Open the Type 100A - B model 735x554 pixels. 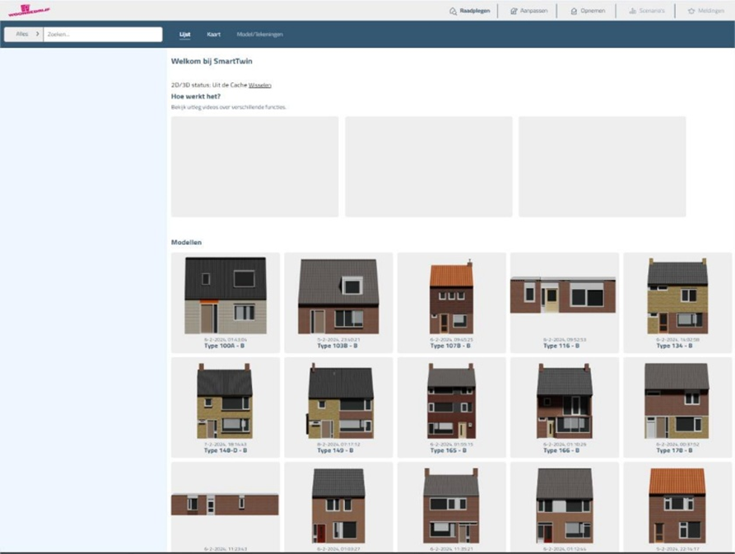225,302
